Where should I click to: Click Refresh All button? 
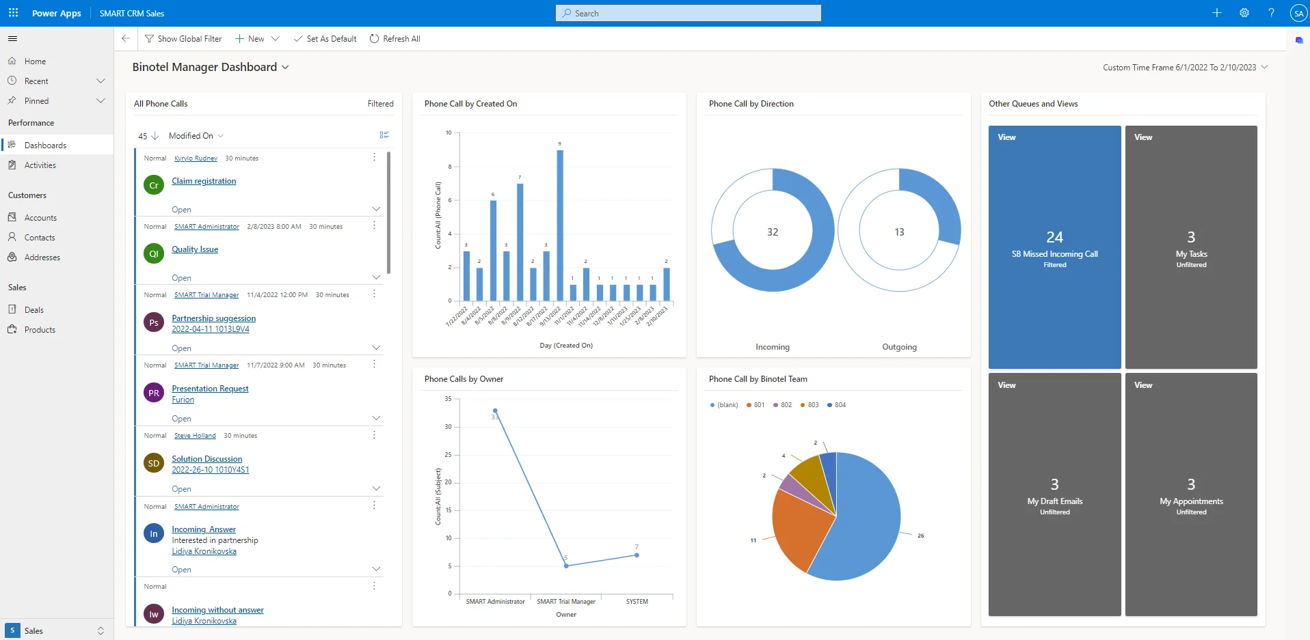[x=395, y=39]
